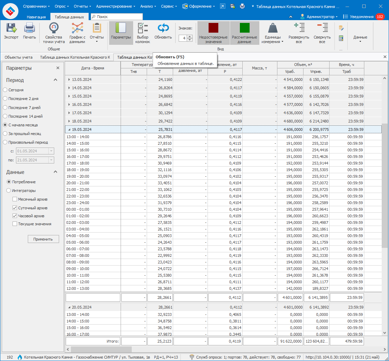Image resolution: width=389 pixels, height=361 pixels.
Task: Toggle the Параметры panel button
Action: (121, 33)
